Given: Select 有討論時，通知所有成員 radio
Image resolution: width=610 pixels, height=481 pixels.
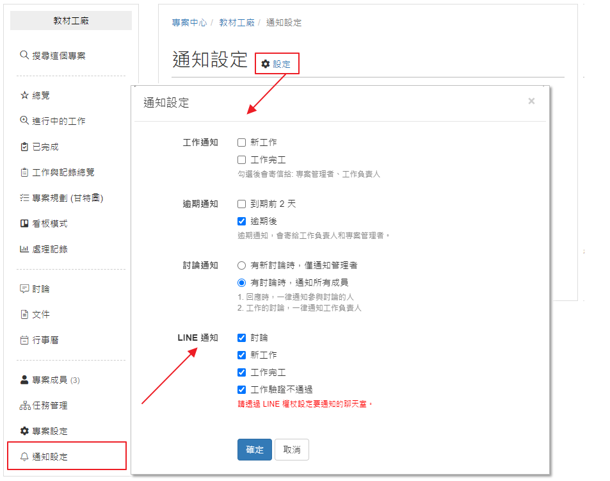Looking at the screenshot, I should [x=241, y=282].
